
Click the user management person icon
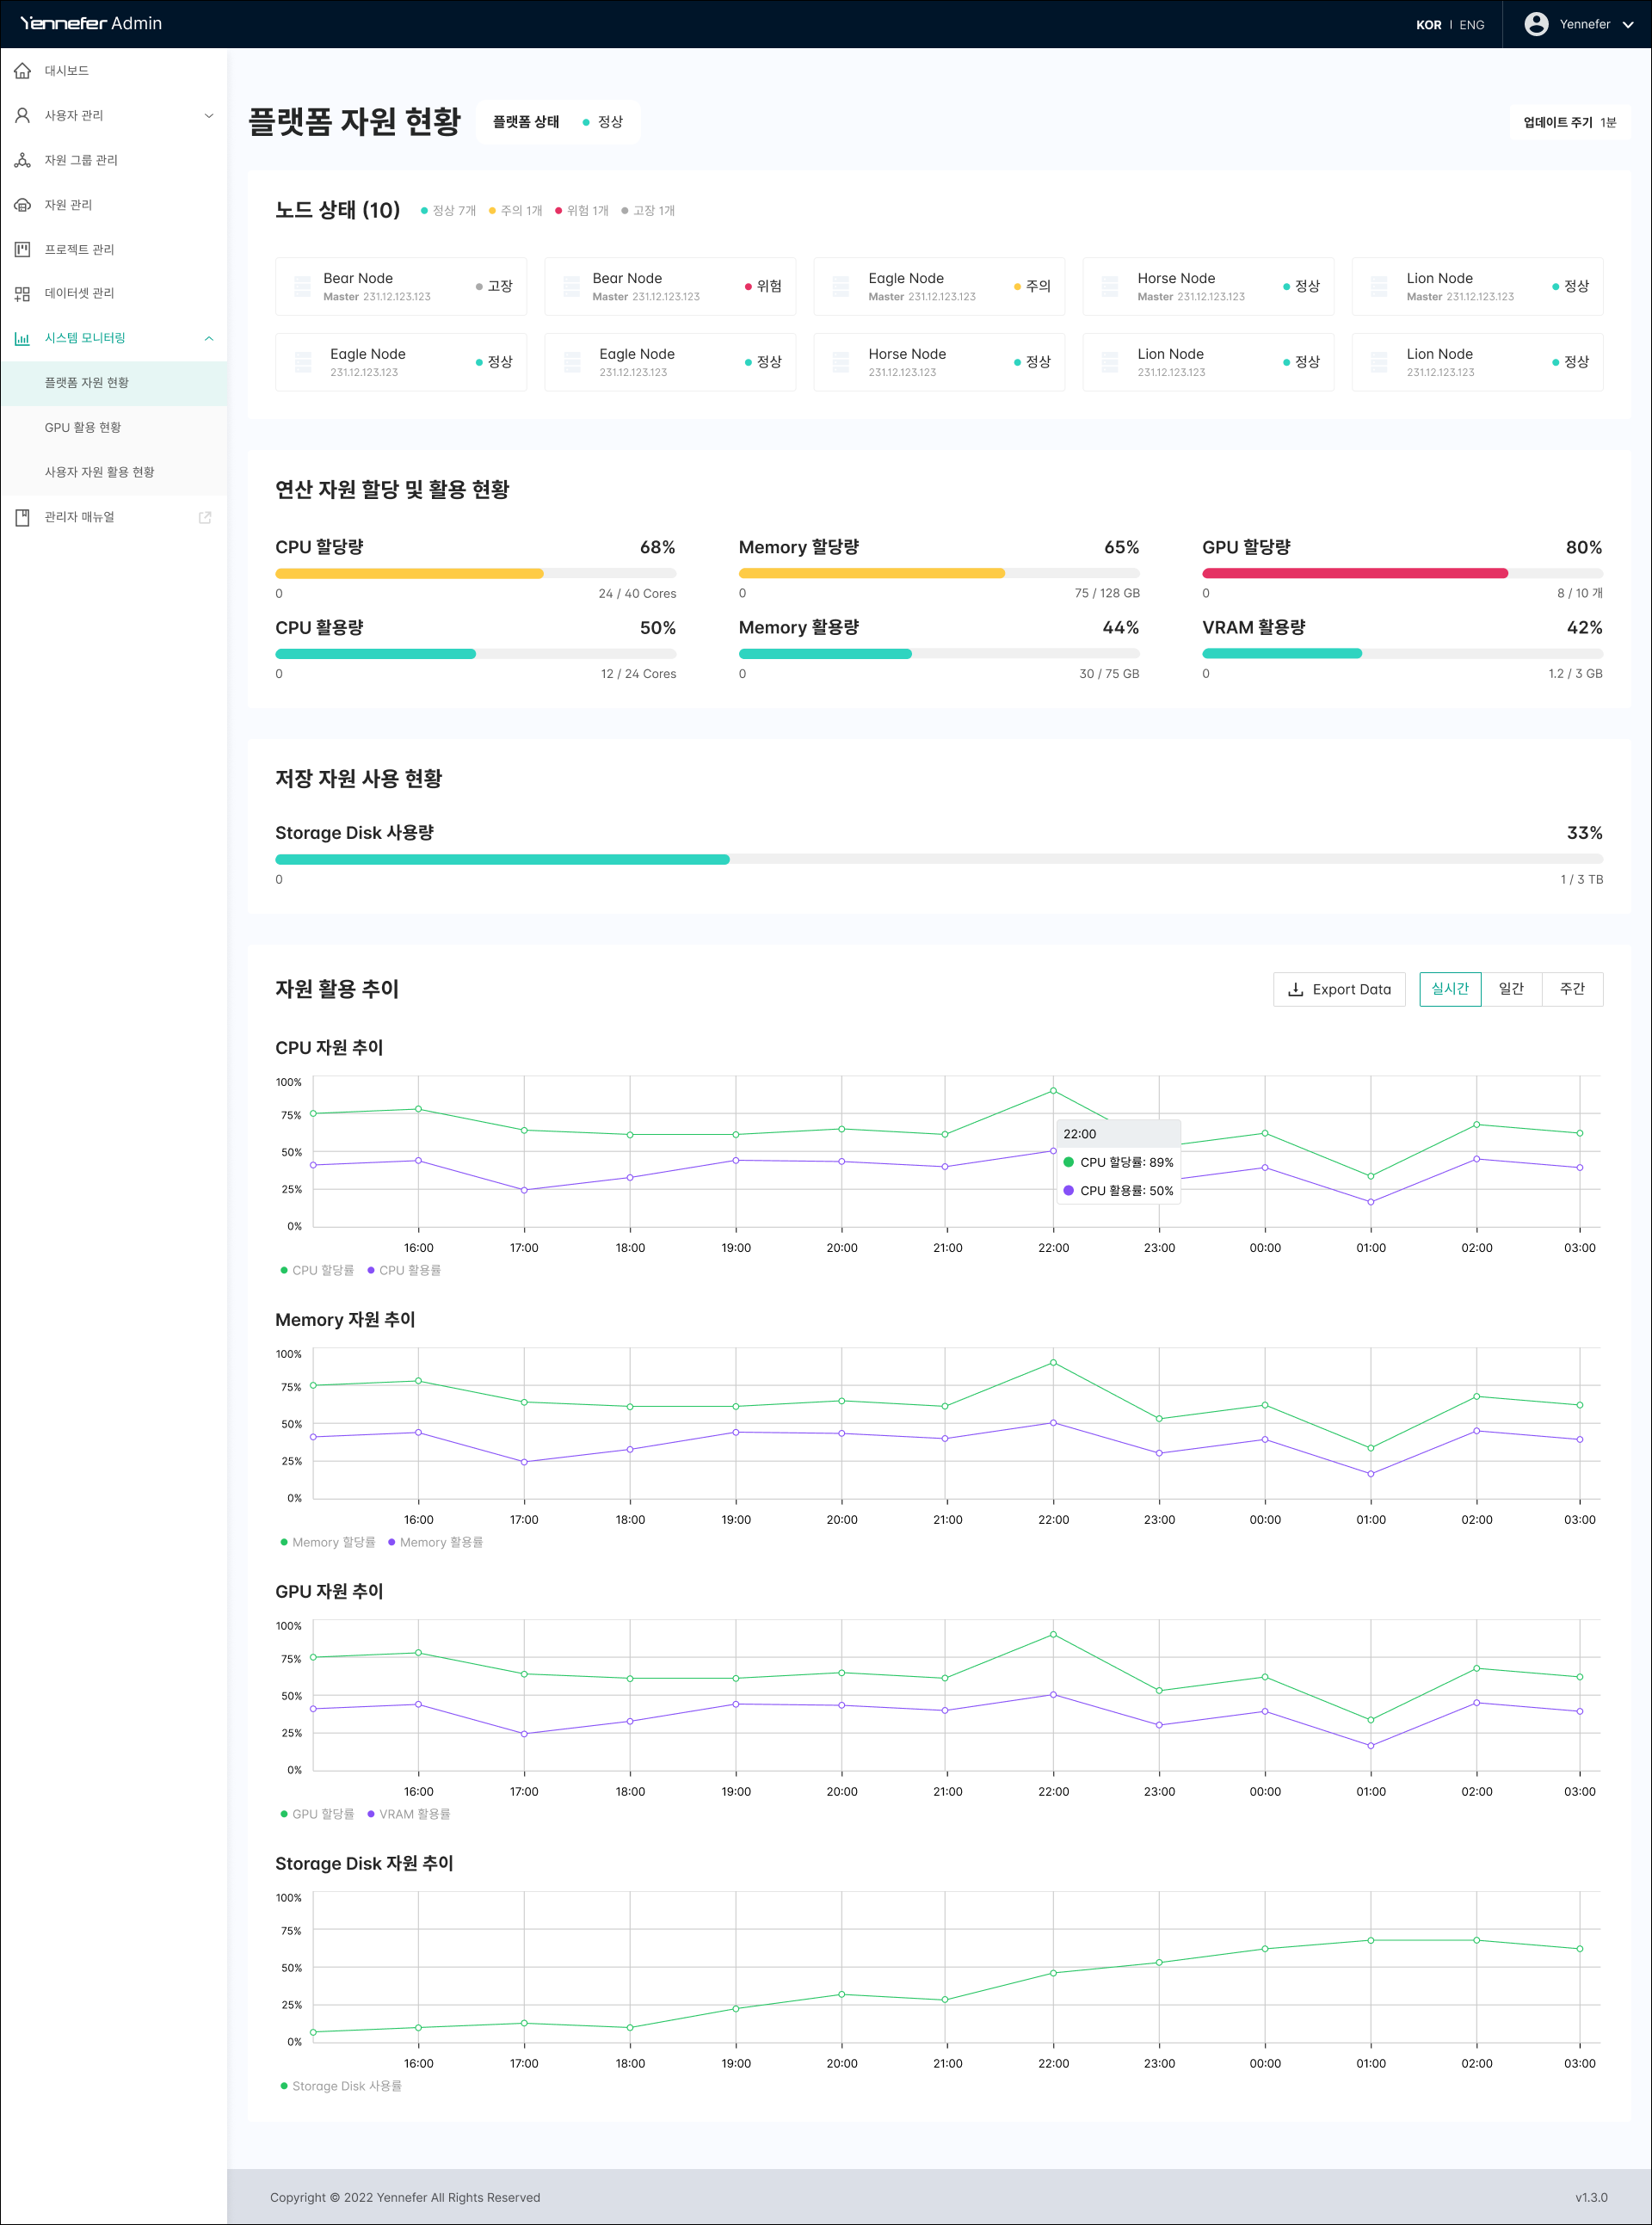(22, 116)
